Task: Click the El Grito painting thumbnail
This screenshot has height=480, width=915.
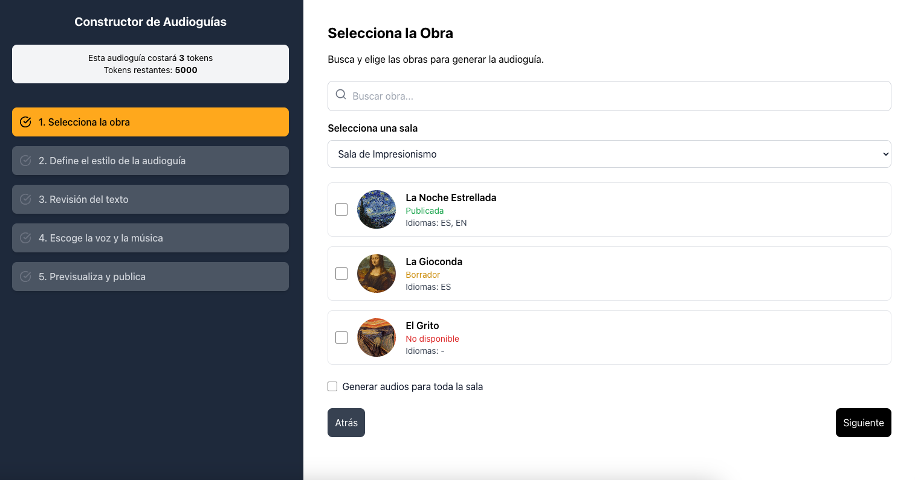Action: [377, 338]
